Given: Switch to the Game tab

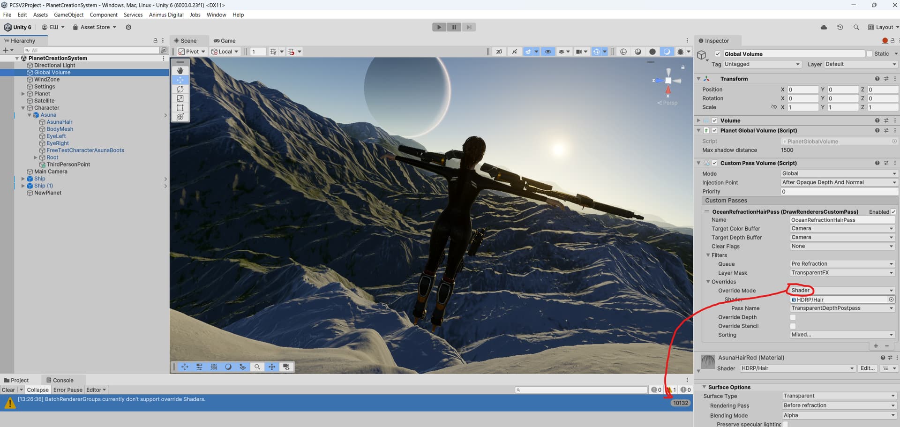Looking at the screenshot, I should pyautogui.click(x=225, y=41).
